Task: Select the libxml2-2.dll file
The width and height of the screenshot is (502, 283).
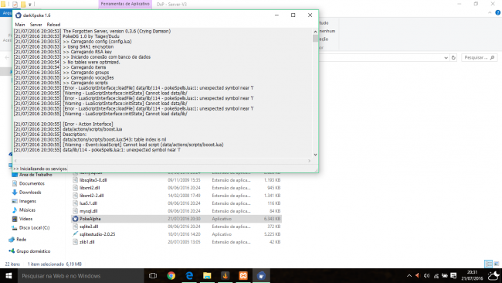Action: click(x=176, y=195)
